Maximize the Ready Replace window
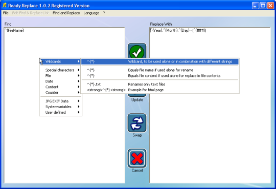276x189 pixels. (263, 6)
